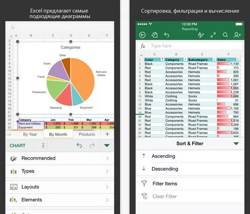Sort Ascending

coord(190,156)
